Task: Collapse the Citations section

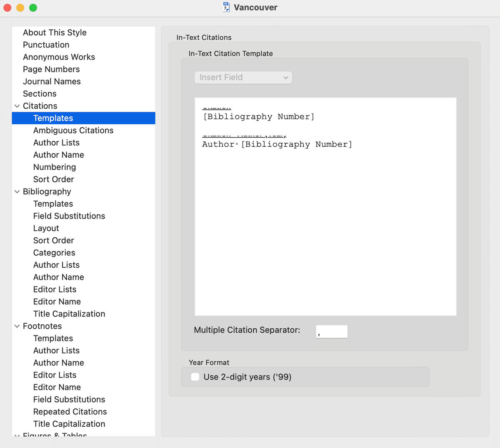Action: tap(17, 106)
